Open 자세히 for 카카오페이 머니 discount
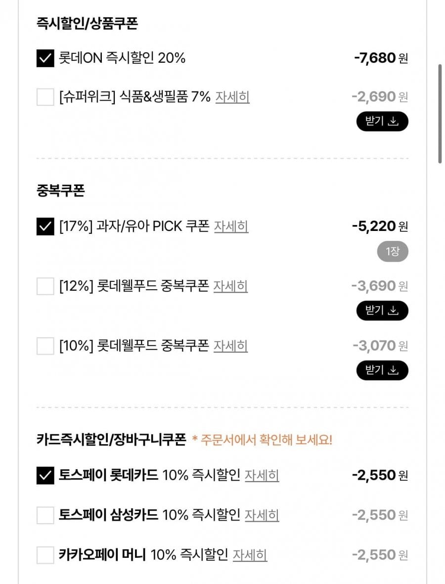 point(250,555)
